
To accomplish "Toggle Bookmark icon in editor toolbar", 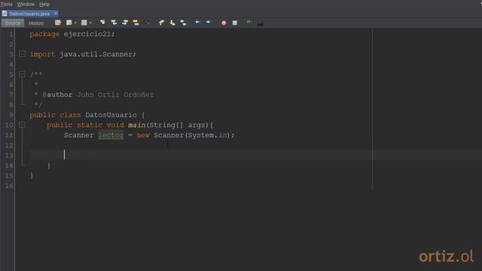I will point(183,23).
